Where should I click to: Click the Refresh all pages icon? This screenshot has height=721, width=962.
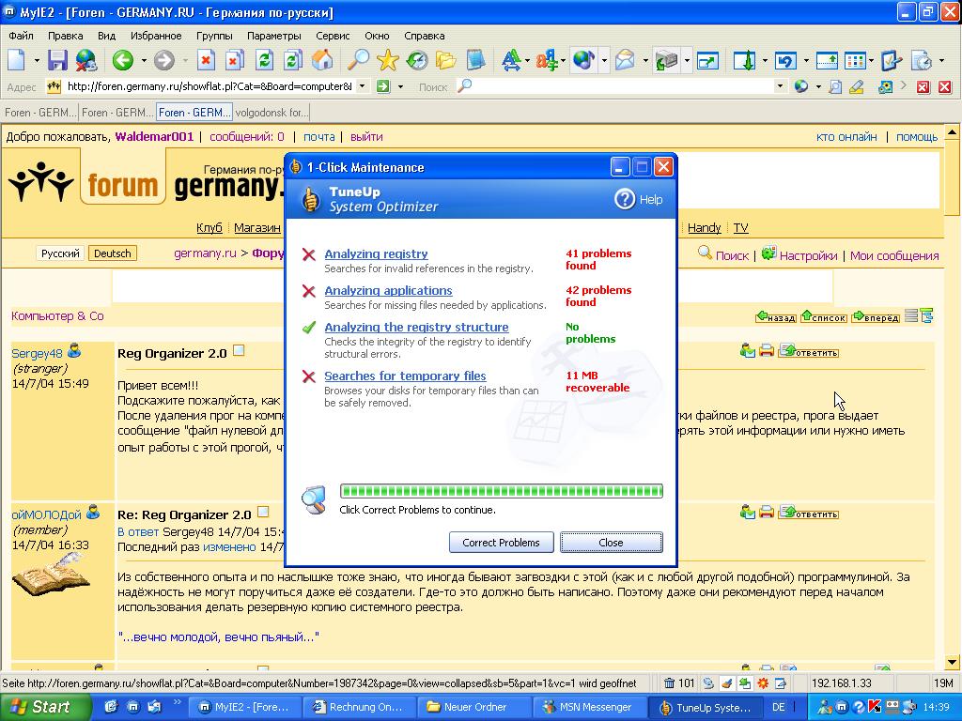click(293, 60)
